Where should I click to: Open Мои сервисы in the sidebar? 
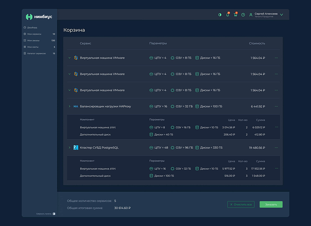34,34
